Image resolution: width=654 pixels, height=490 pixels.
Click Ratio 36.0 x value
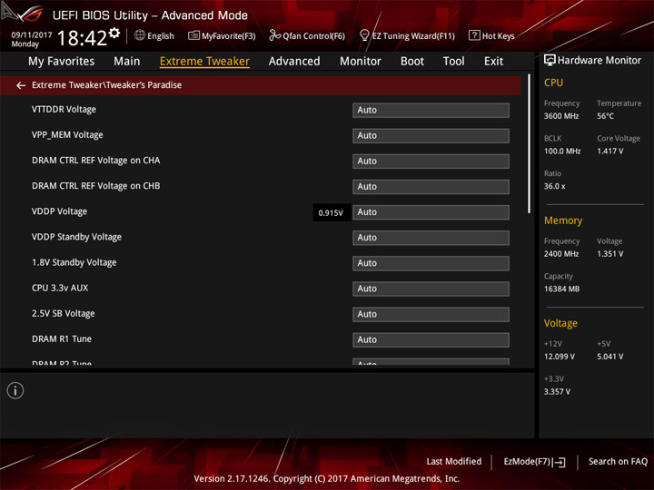click(554, 186)
